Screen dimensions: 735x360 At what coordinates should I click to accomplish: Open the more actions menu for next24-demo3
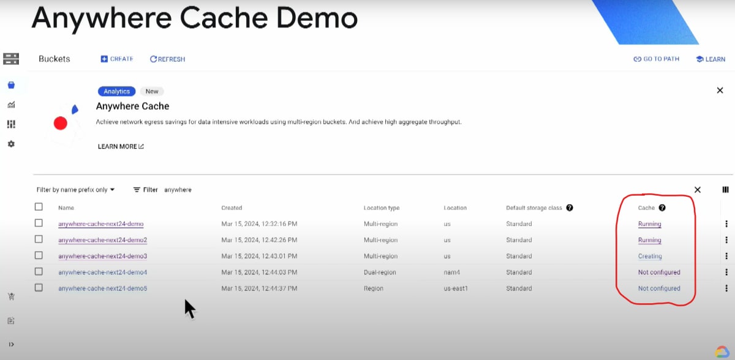click(726, 256)
